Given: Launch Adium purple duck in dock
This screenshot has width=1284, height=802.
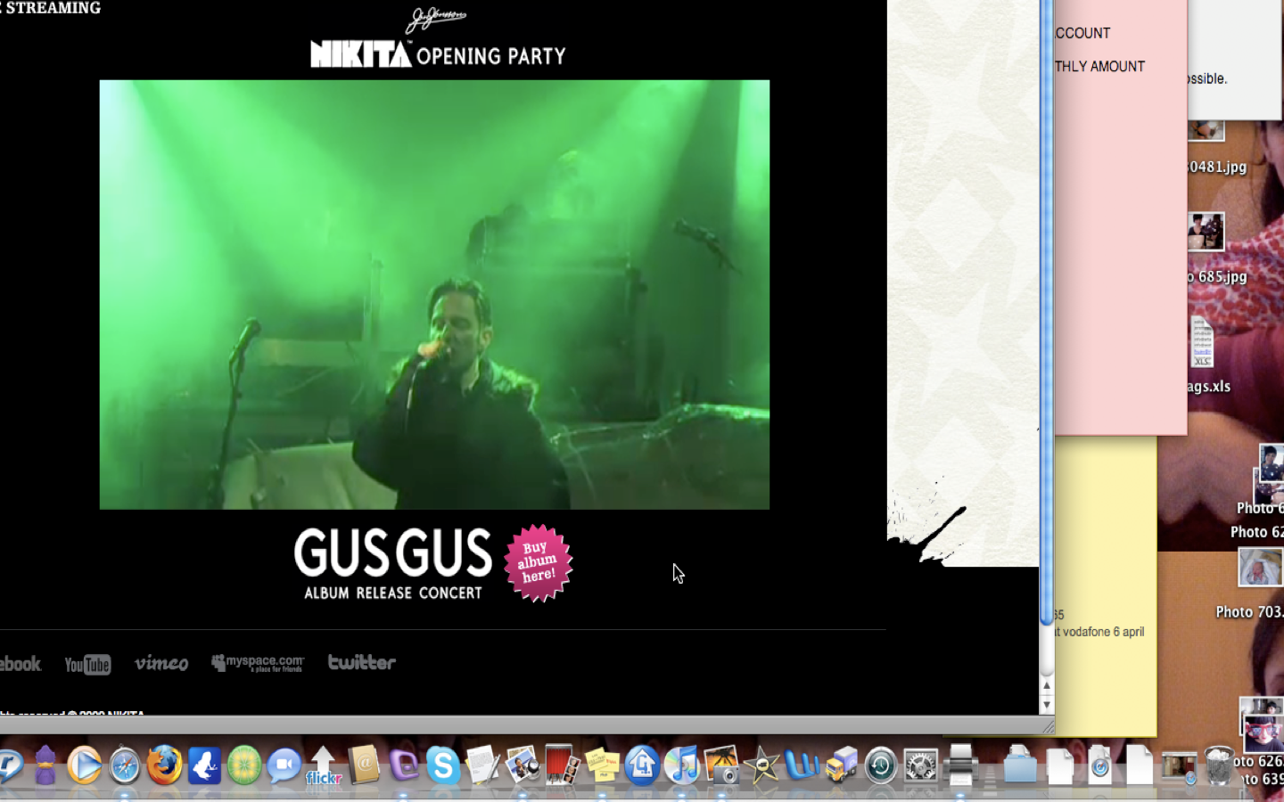Looking at the screenshot, I should [x=45, y=766].
